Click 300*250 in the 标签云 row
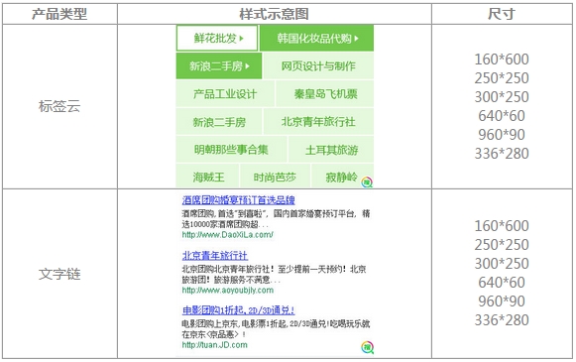 tap(502, 97)
